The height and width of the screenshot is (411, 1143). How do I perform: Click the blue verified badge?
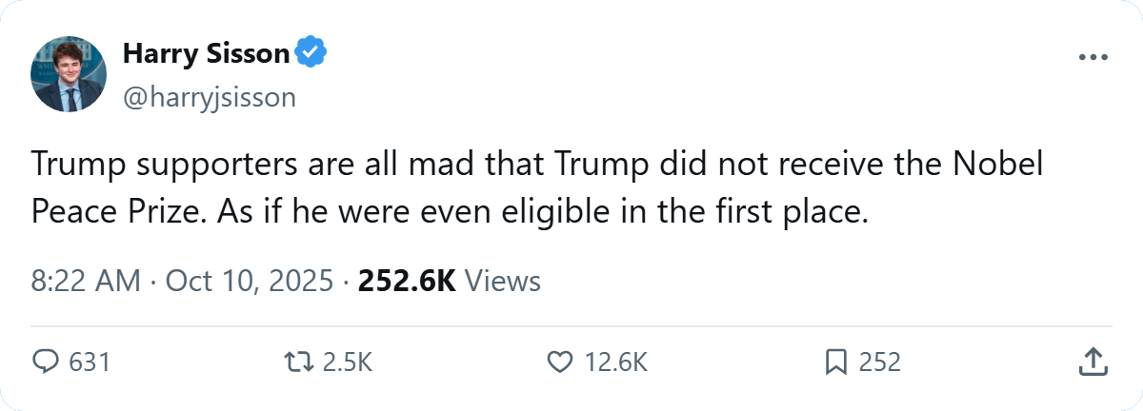coord(311,54)
